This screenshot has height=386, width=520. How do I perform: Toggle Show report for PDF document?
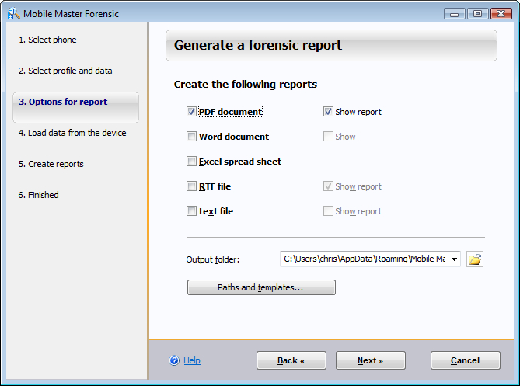click(x=328, y=112)
